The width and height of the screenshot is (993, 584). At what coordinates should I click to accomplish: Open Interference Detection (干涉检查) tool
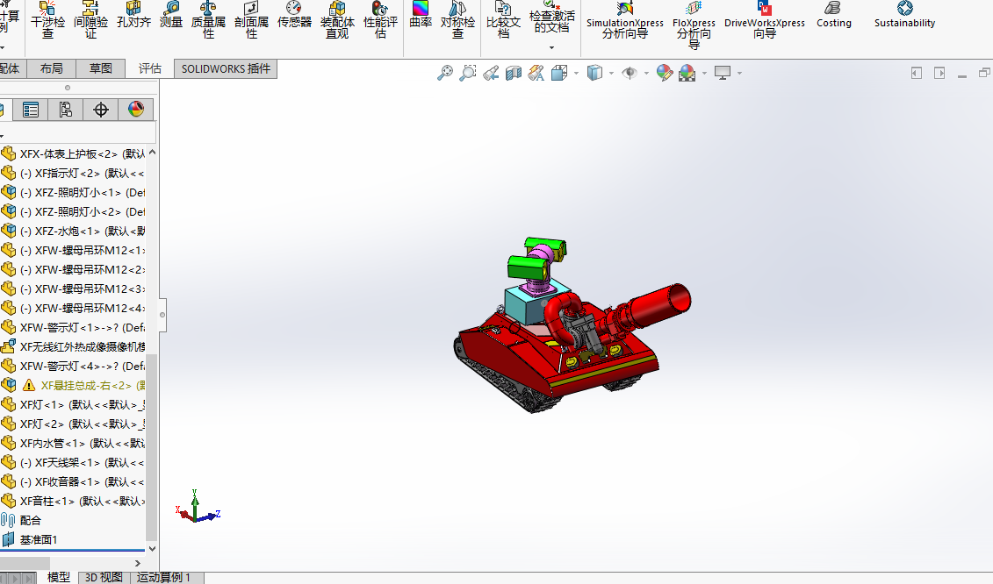(x=47, y=20)
